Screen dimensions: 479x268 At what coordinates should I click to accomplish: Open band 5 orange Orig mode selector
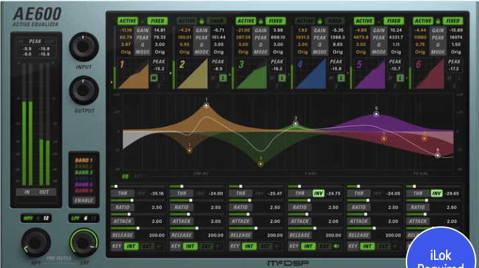point(361,52)
